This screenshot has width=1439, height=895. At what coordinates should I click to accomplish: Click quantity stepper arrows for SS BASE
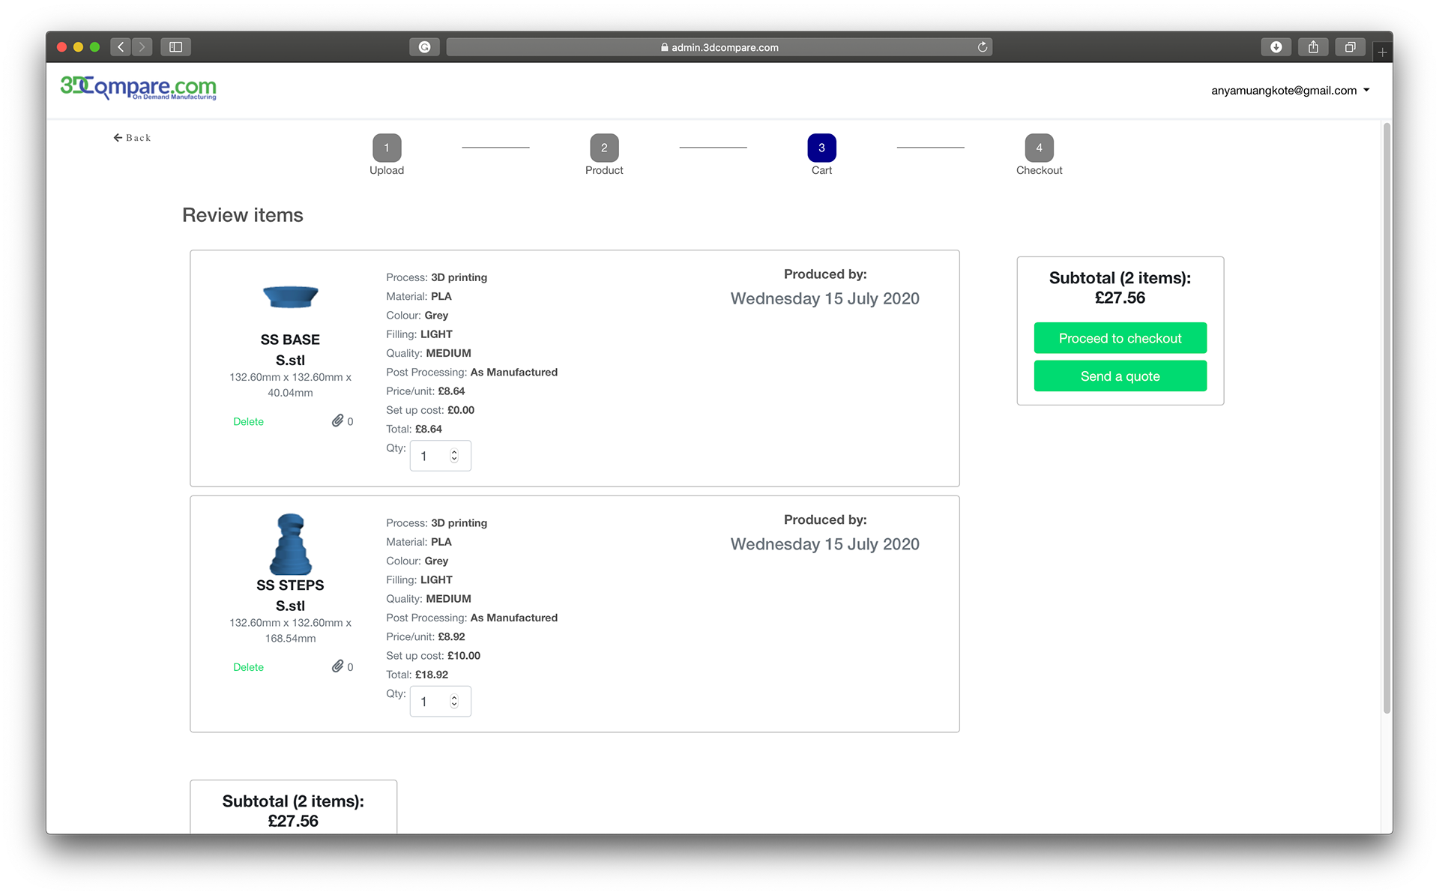click(x=454, y=456)
